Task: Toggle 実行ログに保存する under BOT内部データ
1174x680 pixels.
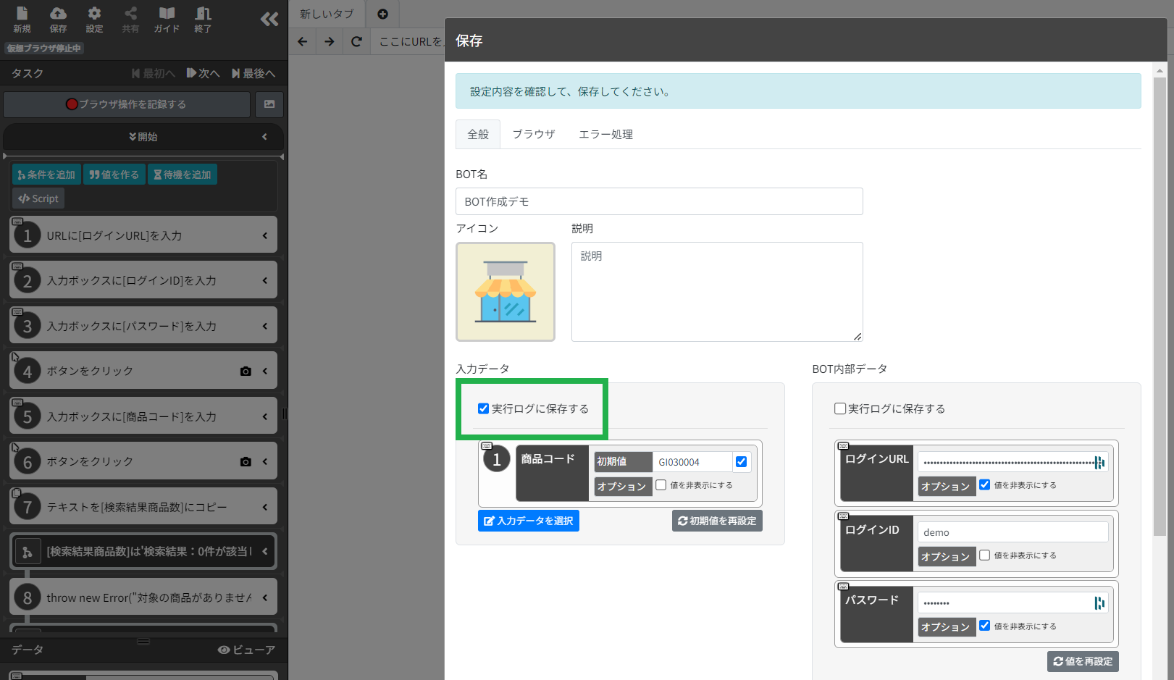Action: 840,408
